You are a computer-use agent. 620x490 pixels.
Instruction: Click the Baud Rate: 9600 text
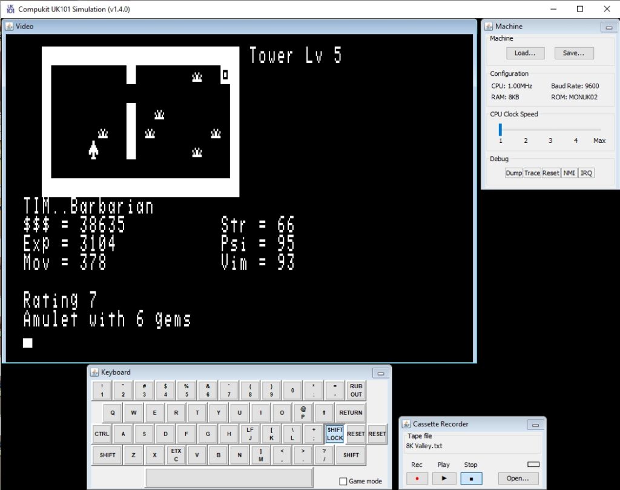pyautogui.click(x=575, y=86)
